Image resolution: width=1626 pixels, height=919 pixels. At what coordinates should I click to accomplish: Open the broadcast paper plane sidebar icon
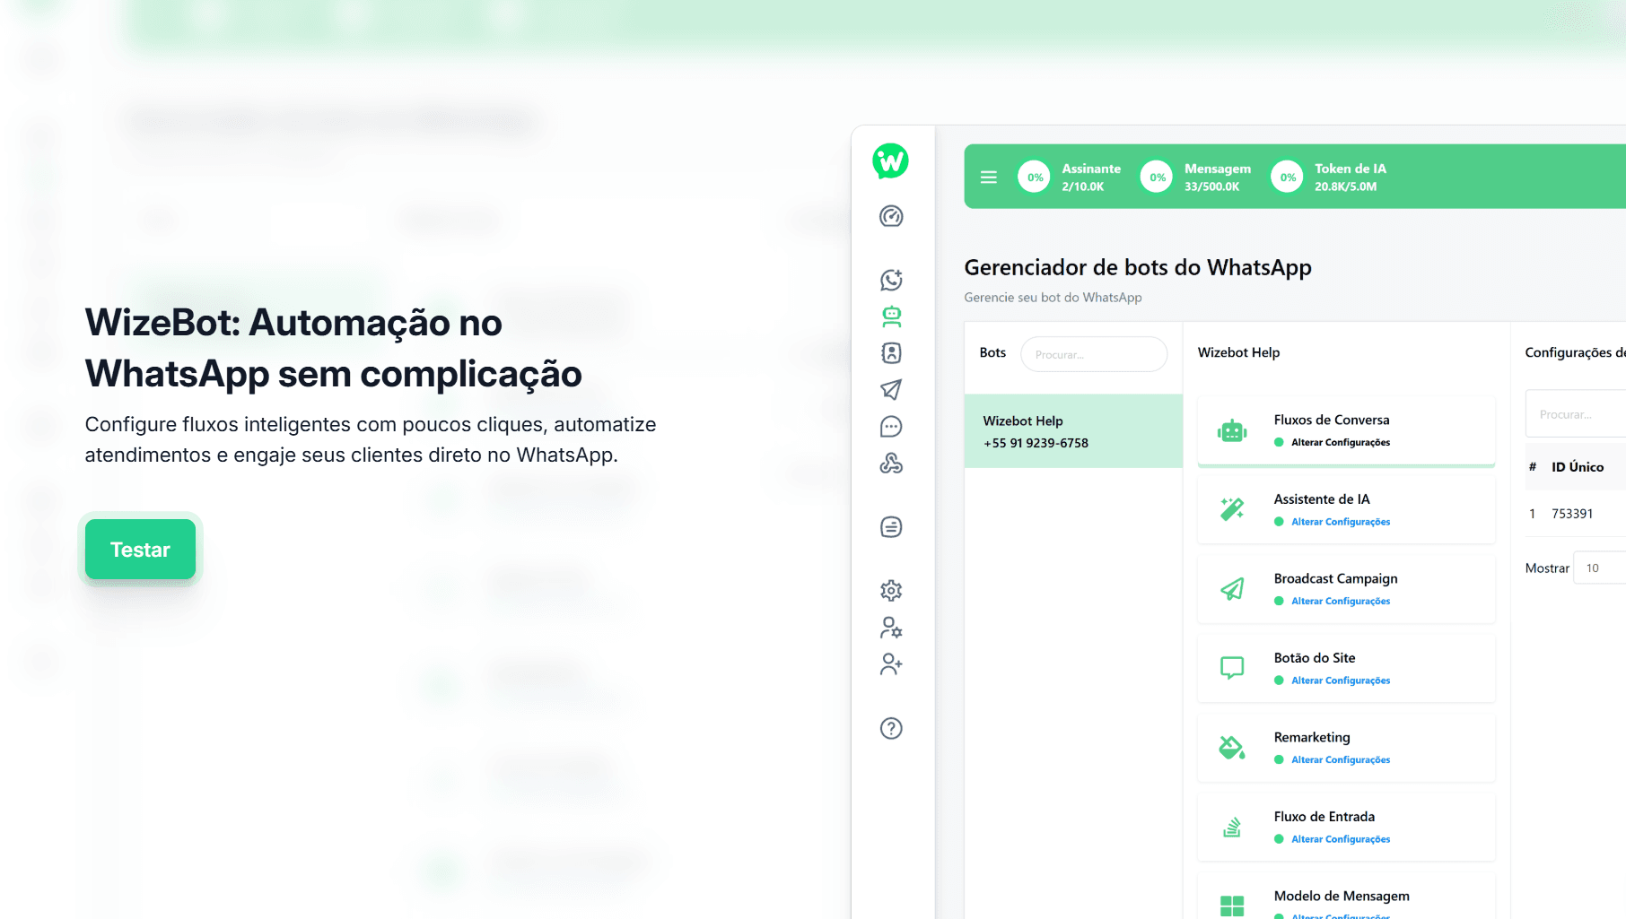(891, 389)
